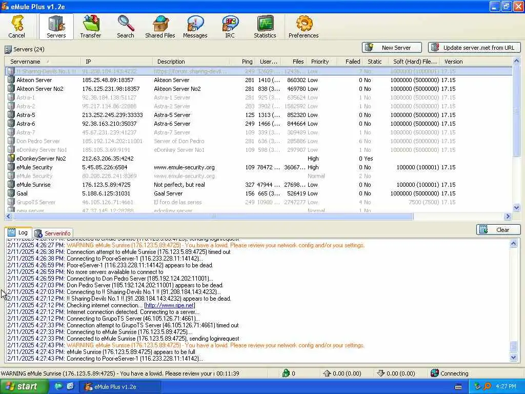
Task: Click the users count icon in status bar
Action: [286, 373]
